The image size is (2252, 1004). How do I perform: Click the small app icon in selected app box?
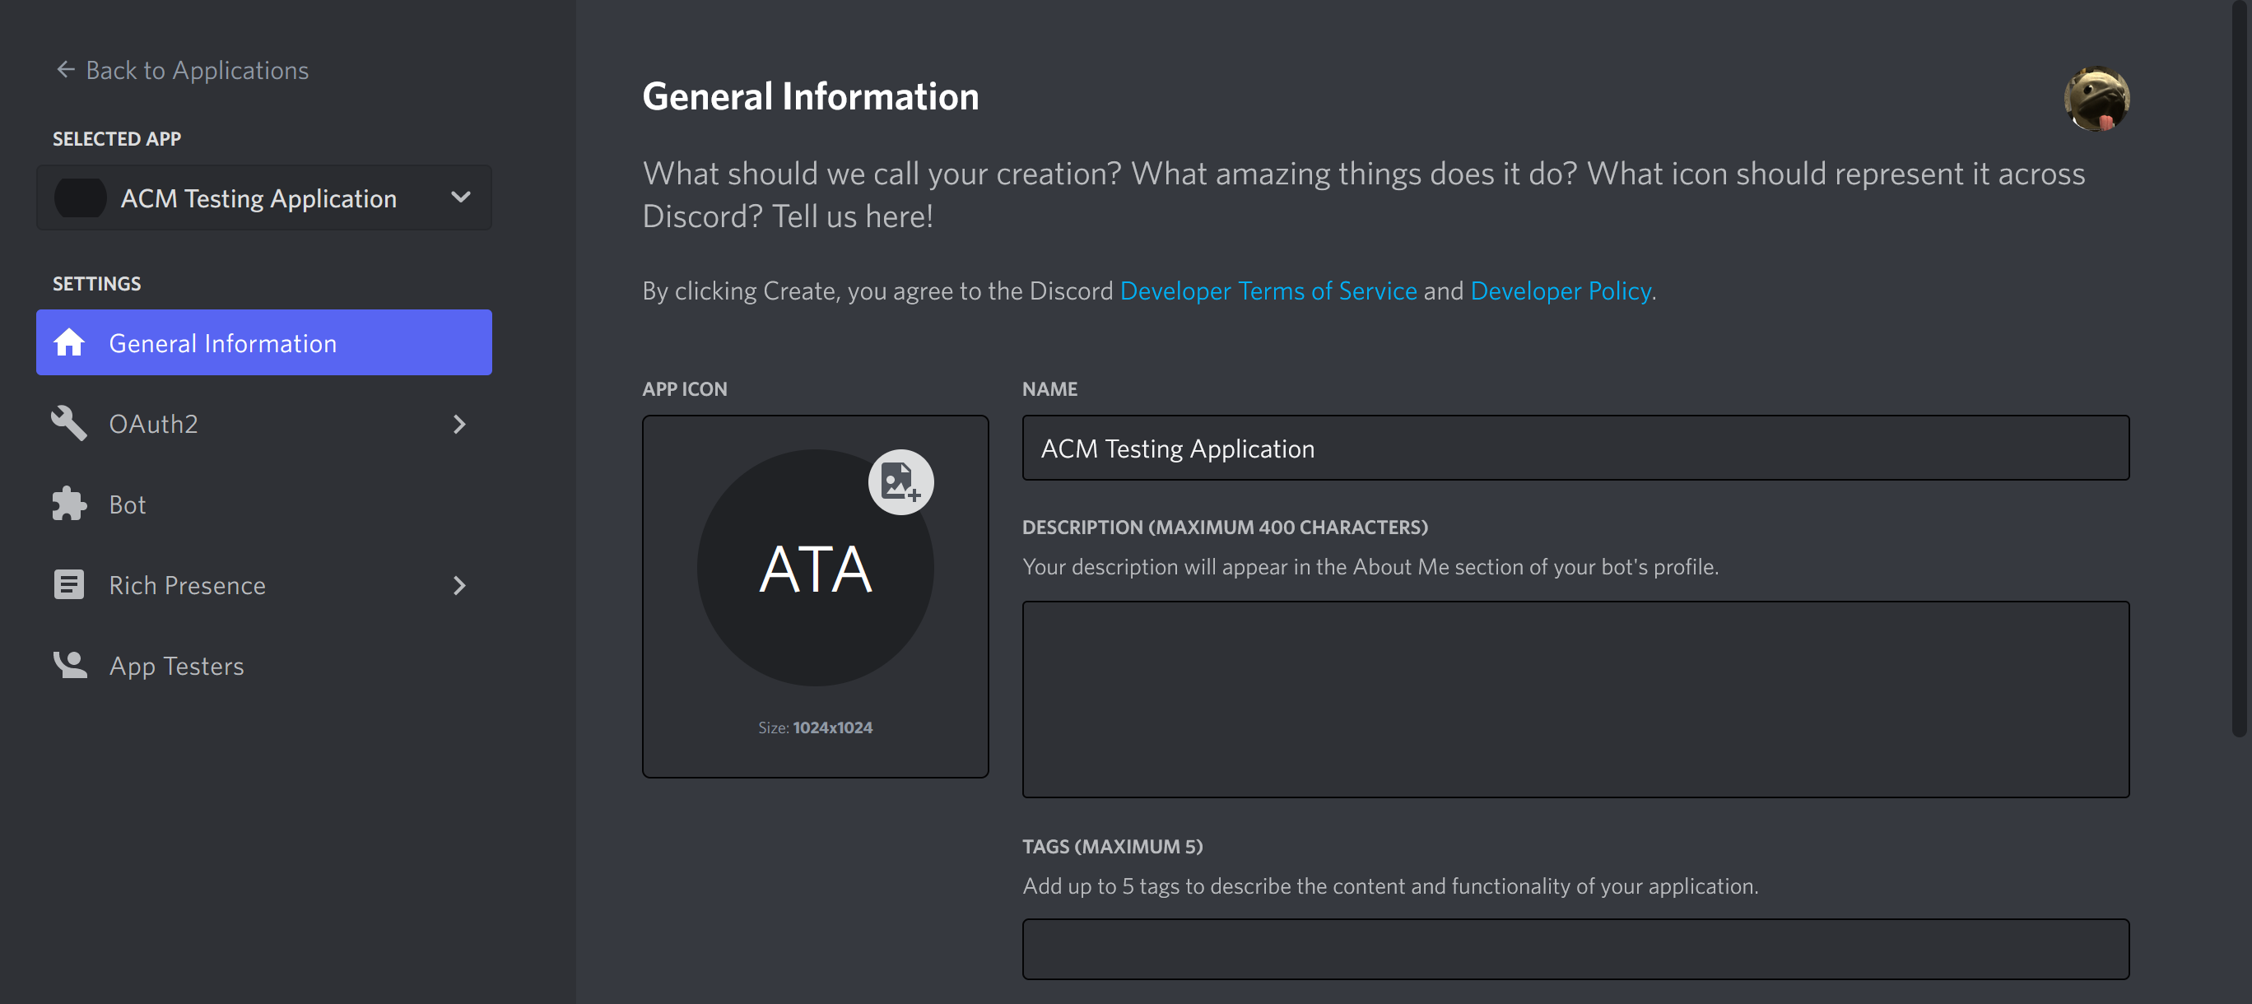[x=81, y=198]
